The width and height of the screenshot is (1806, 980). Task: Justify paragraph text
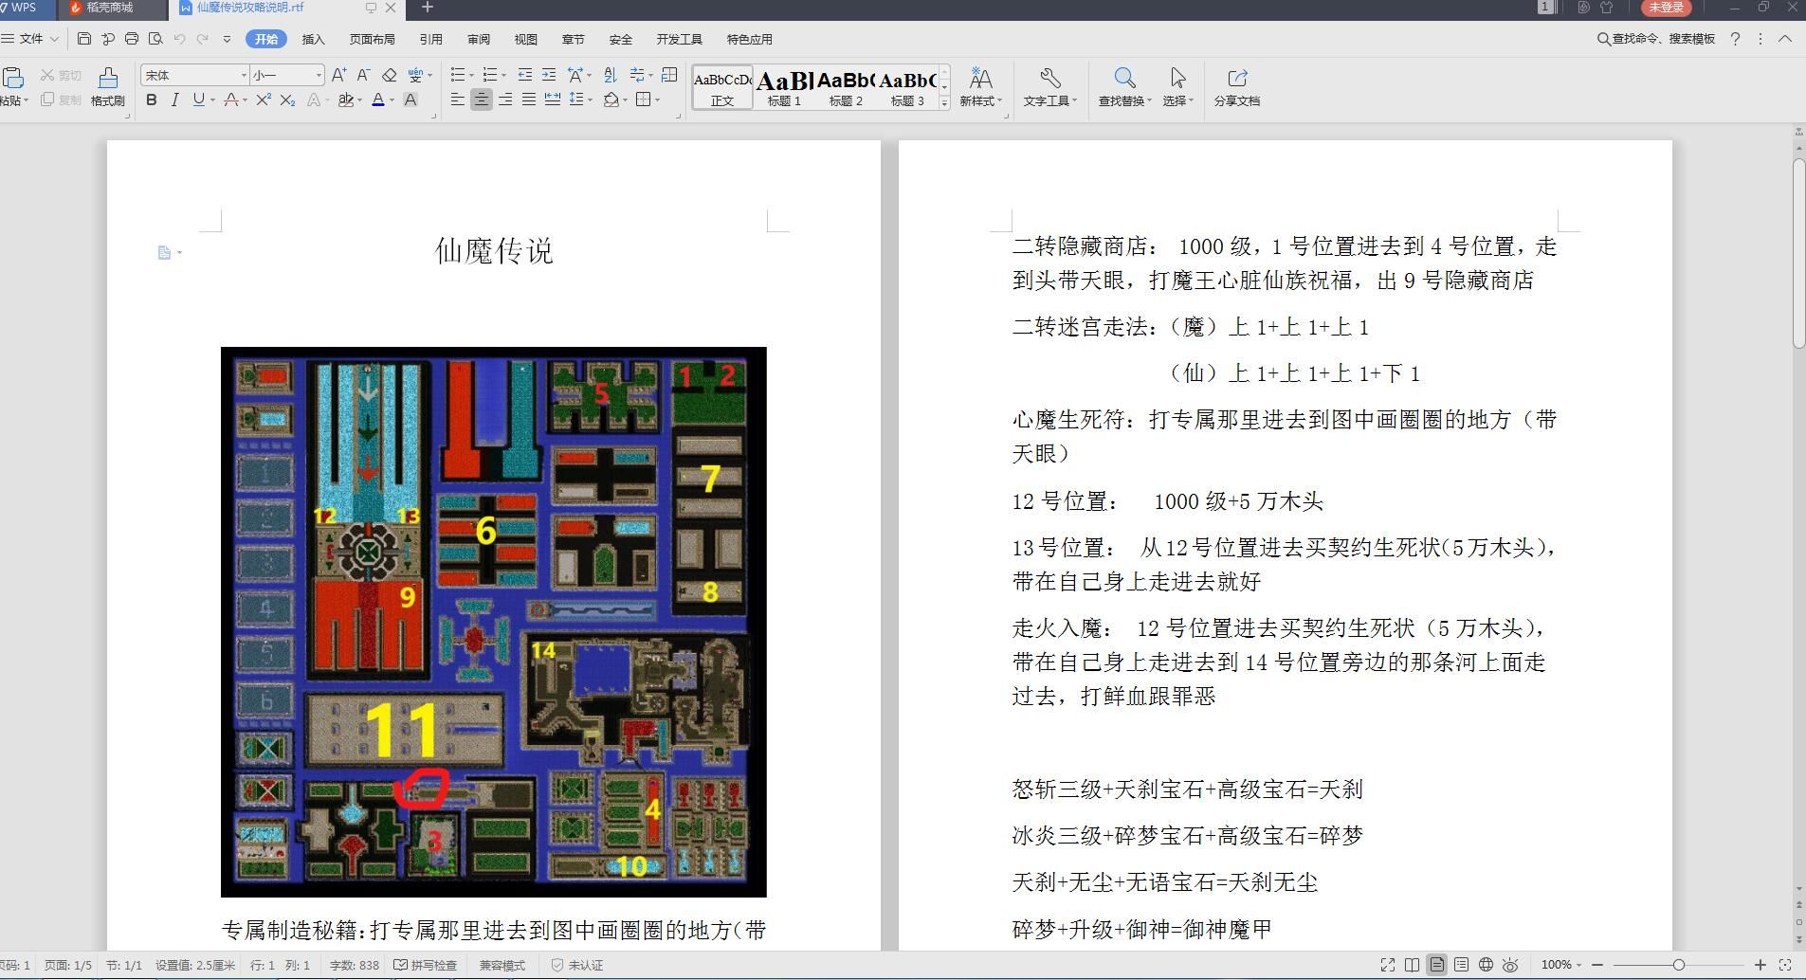click(529, 100)
